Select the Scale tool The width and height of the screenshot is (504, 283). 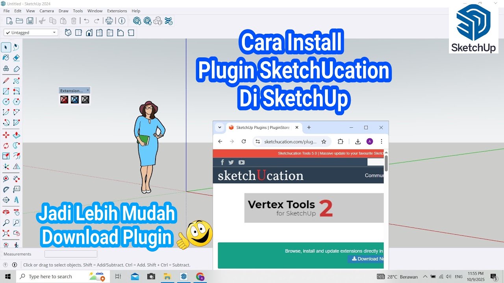6,156
